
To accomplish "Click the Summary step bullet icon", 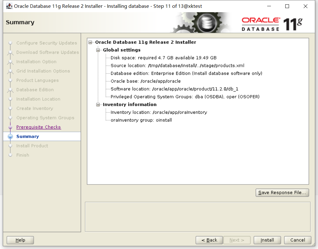I will tap(10, 136).
